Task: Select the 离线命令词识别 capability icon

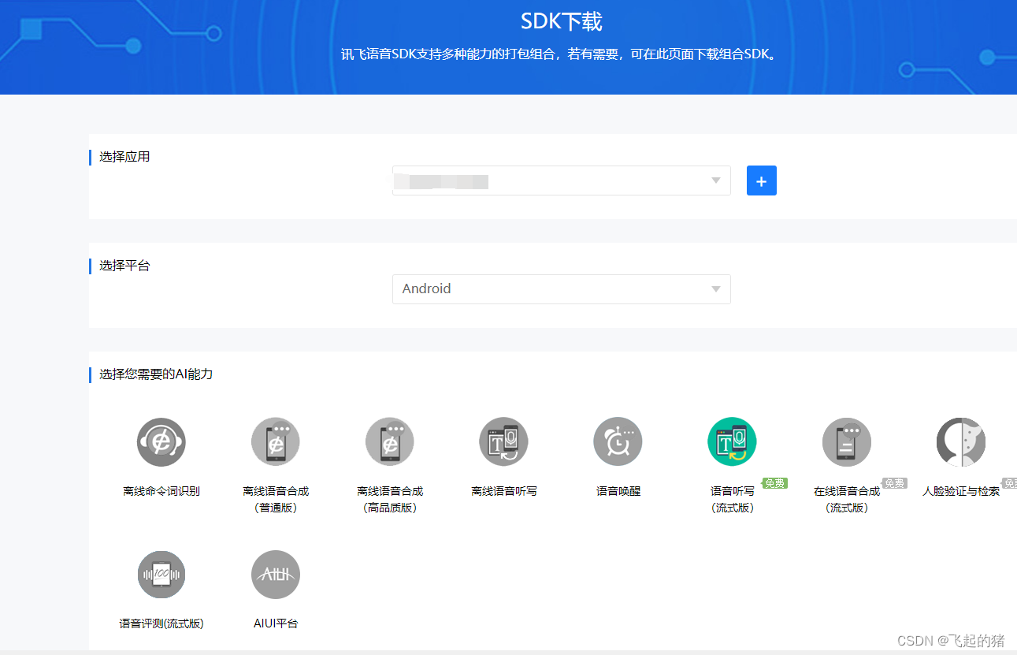Action: pyautogui.click(x=161, y=442)
